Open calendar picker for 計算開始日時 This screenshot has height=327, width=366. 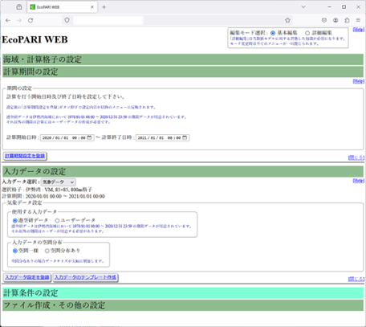tap(90, 137)
